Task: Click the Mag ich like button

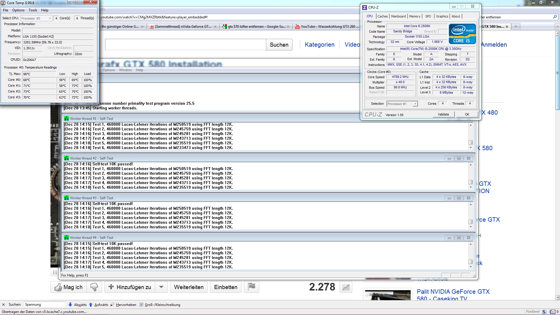Action: 69,287
